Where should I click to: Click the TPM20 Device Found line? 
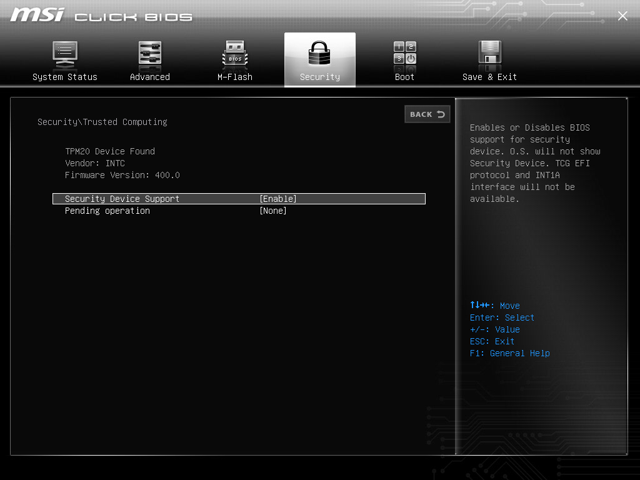point(110,151)
